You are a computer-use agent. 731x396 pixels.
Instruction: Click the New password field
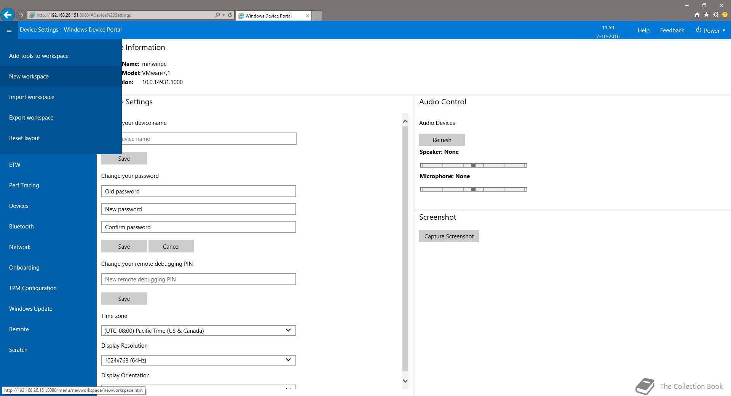click(x=198, y=209)
